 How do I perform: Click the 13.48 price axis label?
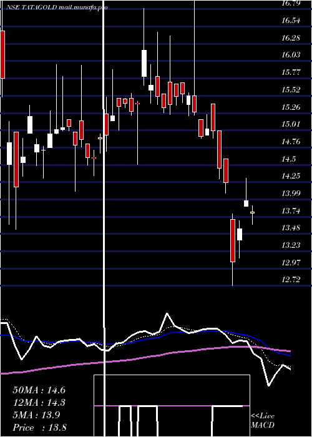[x=291, y=228]
